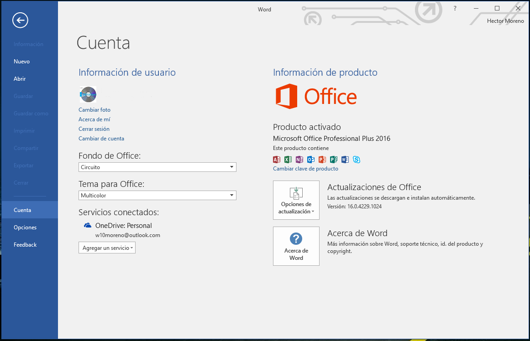Click the Outlook app icon
The width and height of the screenshot is (530, 341).
310,160
